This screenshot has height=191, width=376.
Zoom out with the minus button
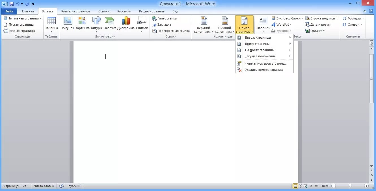[x=333, y=186]
